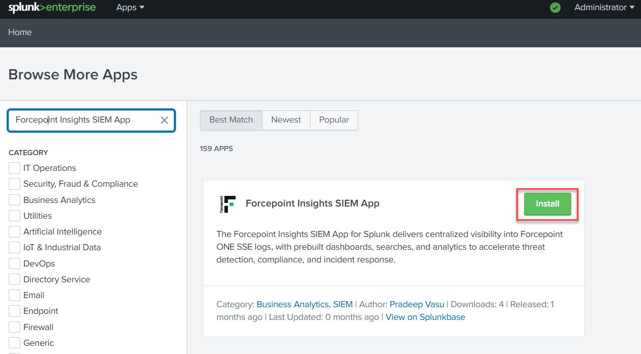Click the green health status check icon
The width and height of the screenshot is (641, 354).
(x=556, y=8)
